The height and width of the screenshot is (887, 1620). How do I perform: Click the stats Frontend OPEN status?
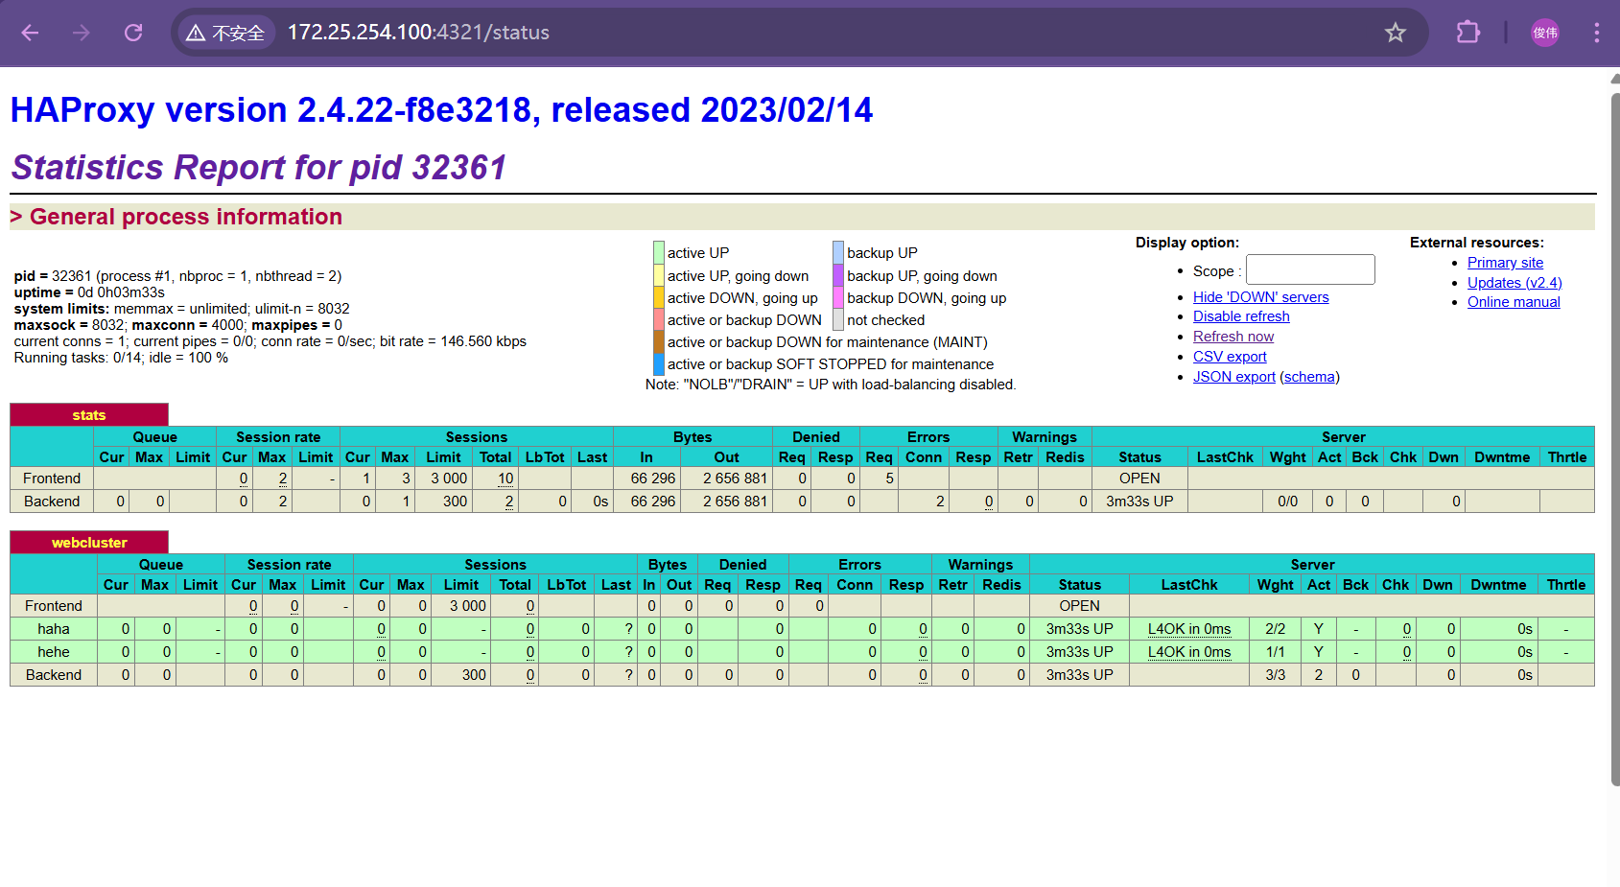(x=1139, y=479)
